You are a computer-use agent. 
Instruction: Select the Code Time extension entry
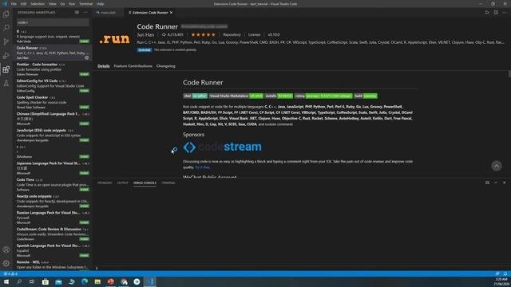tap(53, 184)
